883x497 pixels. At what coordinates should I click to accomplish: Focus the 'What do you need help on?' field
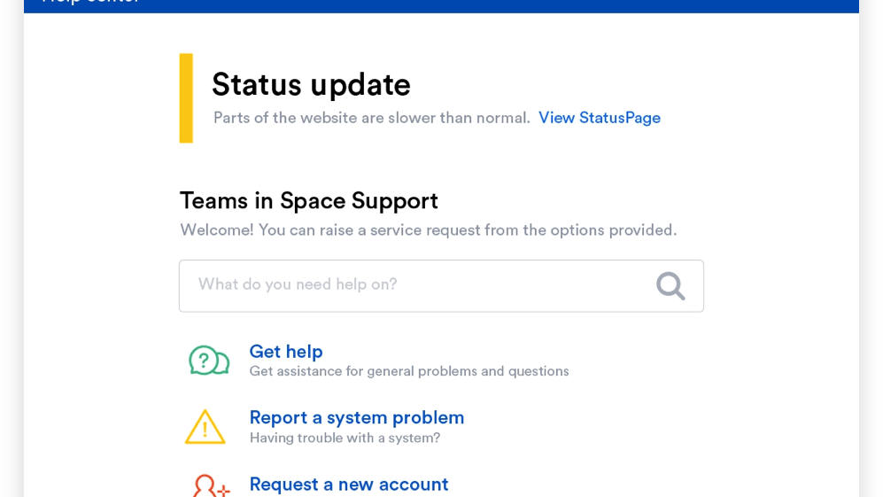pyautogui.click(x=416, y=285)
